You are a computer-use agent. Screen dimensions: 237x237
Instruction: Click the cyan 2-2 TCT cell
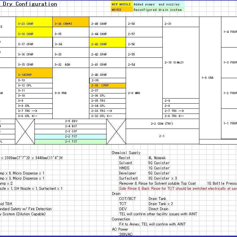pos(70,137)
